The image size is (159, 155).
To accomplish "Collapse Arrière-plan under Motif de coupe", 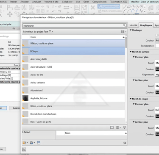I will 134,122.
